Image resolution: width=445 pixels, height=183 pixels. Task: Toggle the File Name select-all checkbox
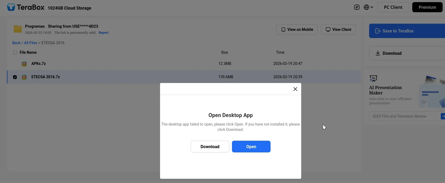(15, 52)
